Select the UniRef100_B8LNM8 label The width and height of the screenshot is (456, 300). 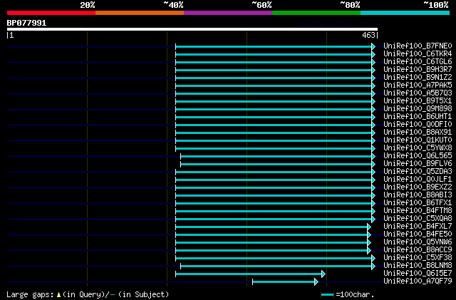[x=418, y=266]
